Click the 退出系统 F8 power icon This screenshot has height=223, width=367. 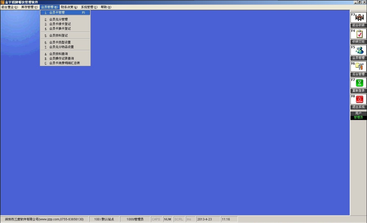pos(358,99)
